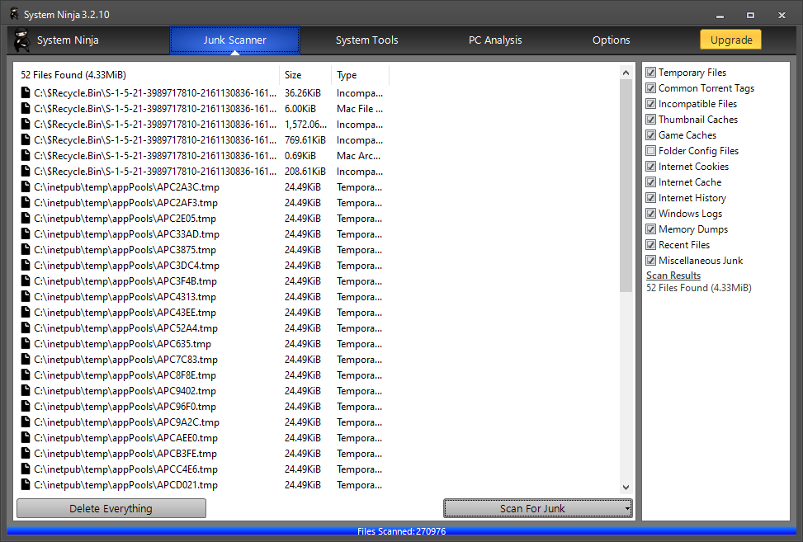Minimize the System Ninja window

pos(720,16)
